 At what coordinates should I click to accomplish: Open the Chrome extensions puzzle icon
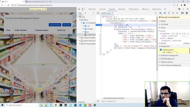[x=181, y=5]
